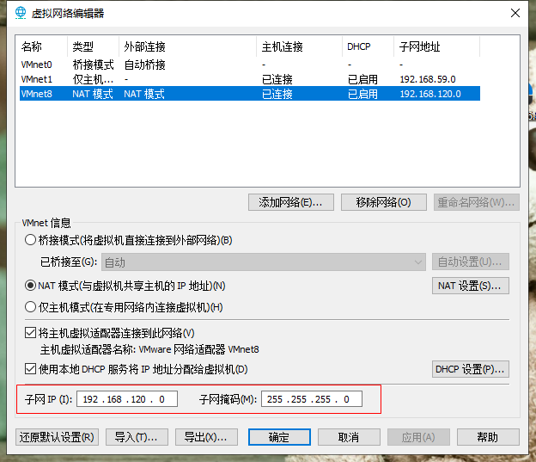
Task: Select the 桥接模式 radio button
Action: (30, 240)
